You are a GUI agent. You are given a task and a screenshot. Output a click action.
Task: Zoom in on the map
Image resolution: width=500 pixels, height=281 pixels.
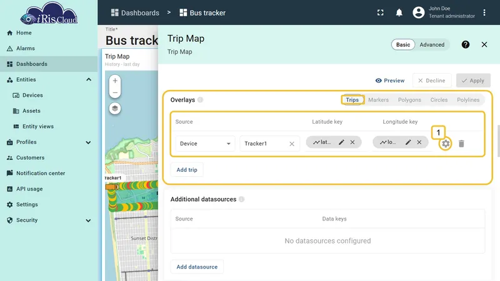[115, 81]
